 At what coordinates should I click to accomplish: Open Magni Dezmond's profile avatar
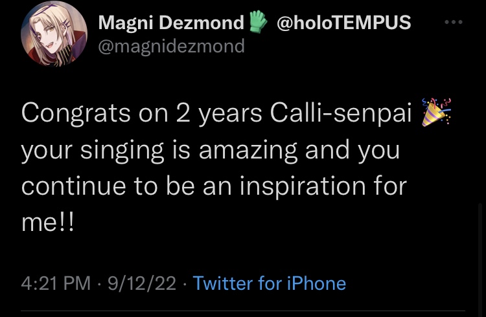point(54,34)
